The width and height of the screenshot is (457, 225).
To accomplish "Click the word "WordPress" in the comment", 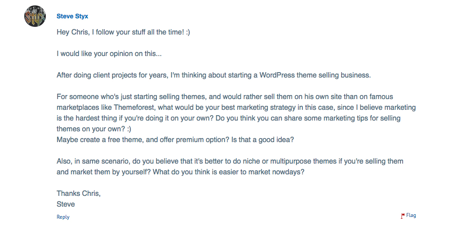I will point(277,75).
